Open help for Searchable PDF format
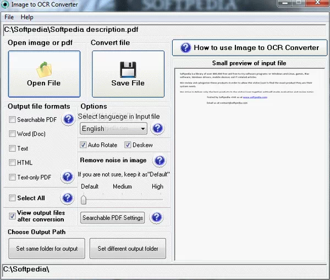Image resolution: width=330 pixels, height=280 pixels. (x=68, y=119)
